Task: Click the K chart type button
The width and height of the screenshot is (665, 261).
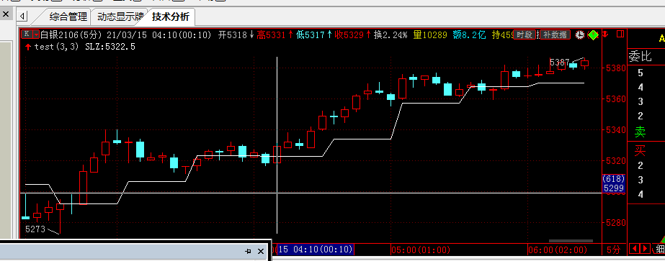Action: pyautogui.click(x=27, y=35)
